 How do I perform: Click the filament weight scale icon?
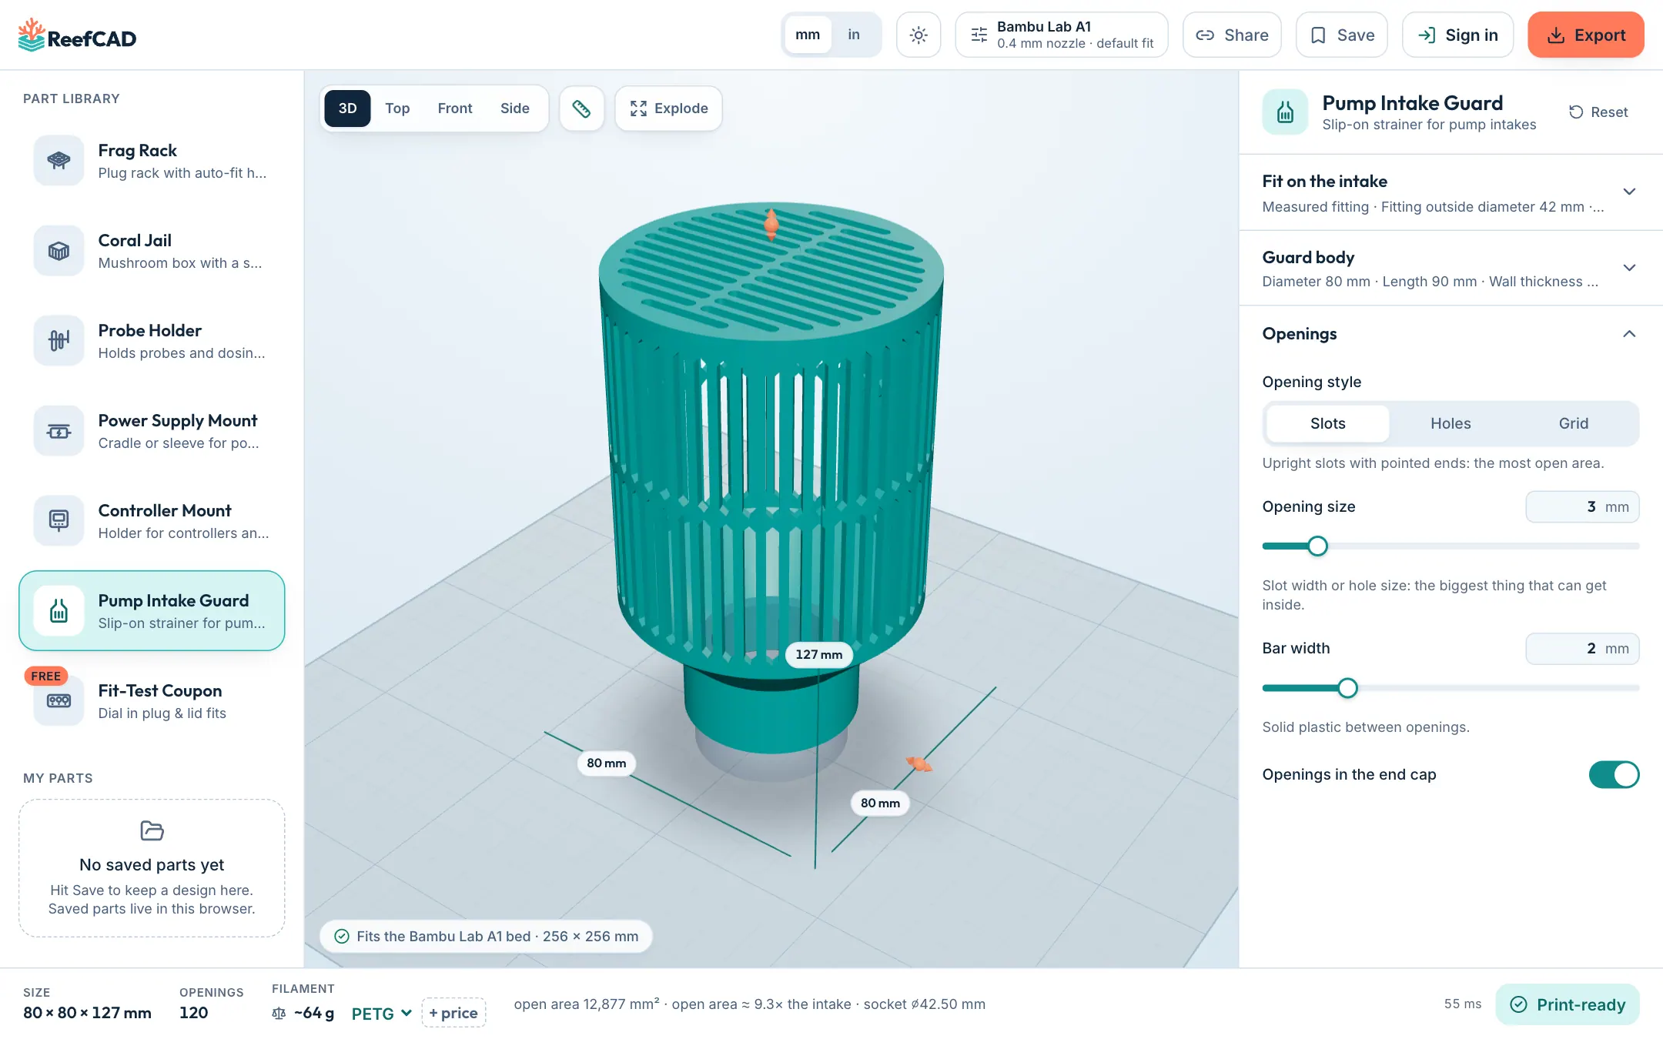[279, 1014]
